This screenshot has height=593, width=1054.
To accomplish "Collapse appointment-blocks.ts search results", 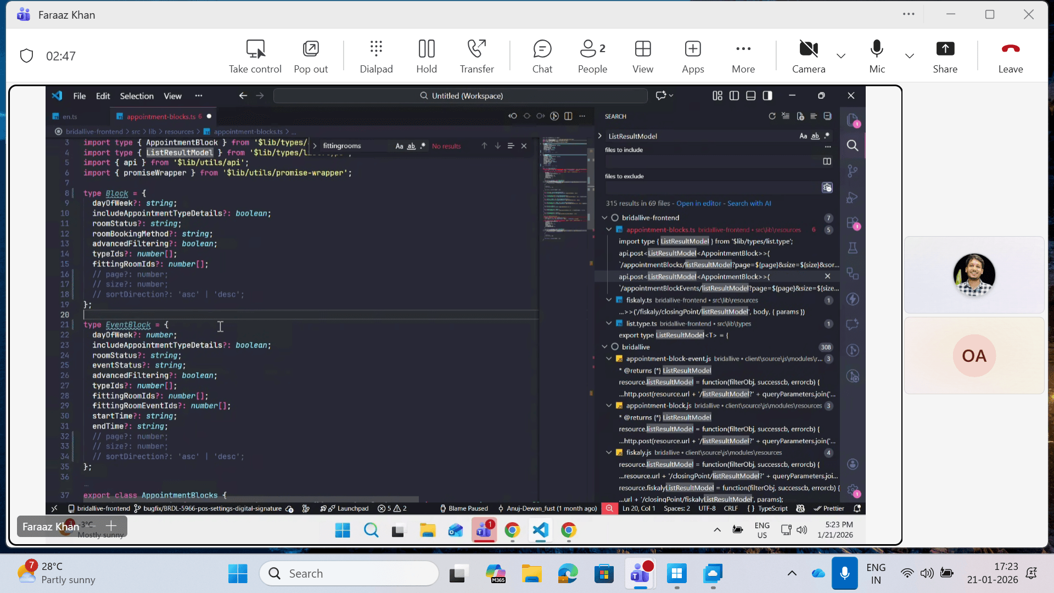I will (x=609, y=230).
